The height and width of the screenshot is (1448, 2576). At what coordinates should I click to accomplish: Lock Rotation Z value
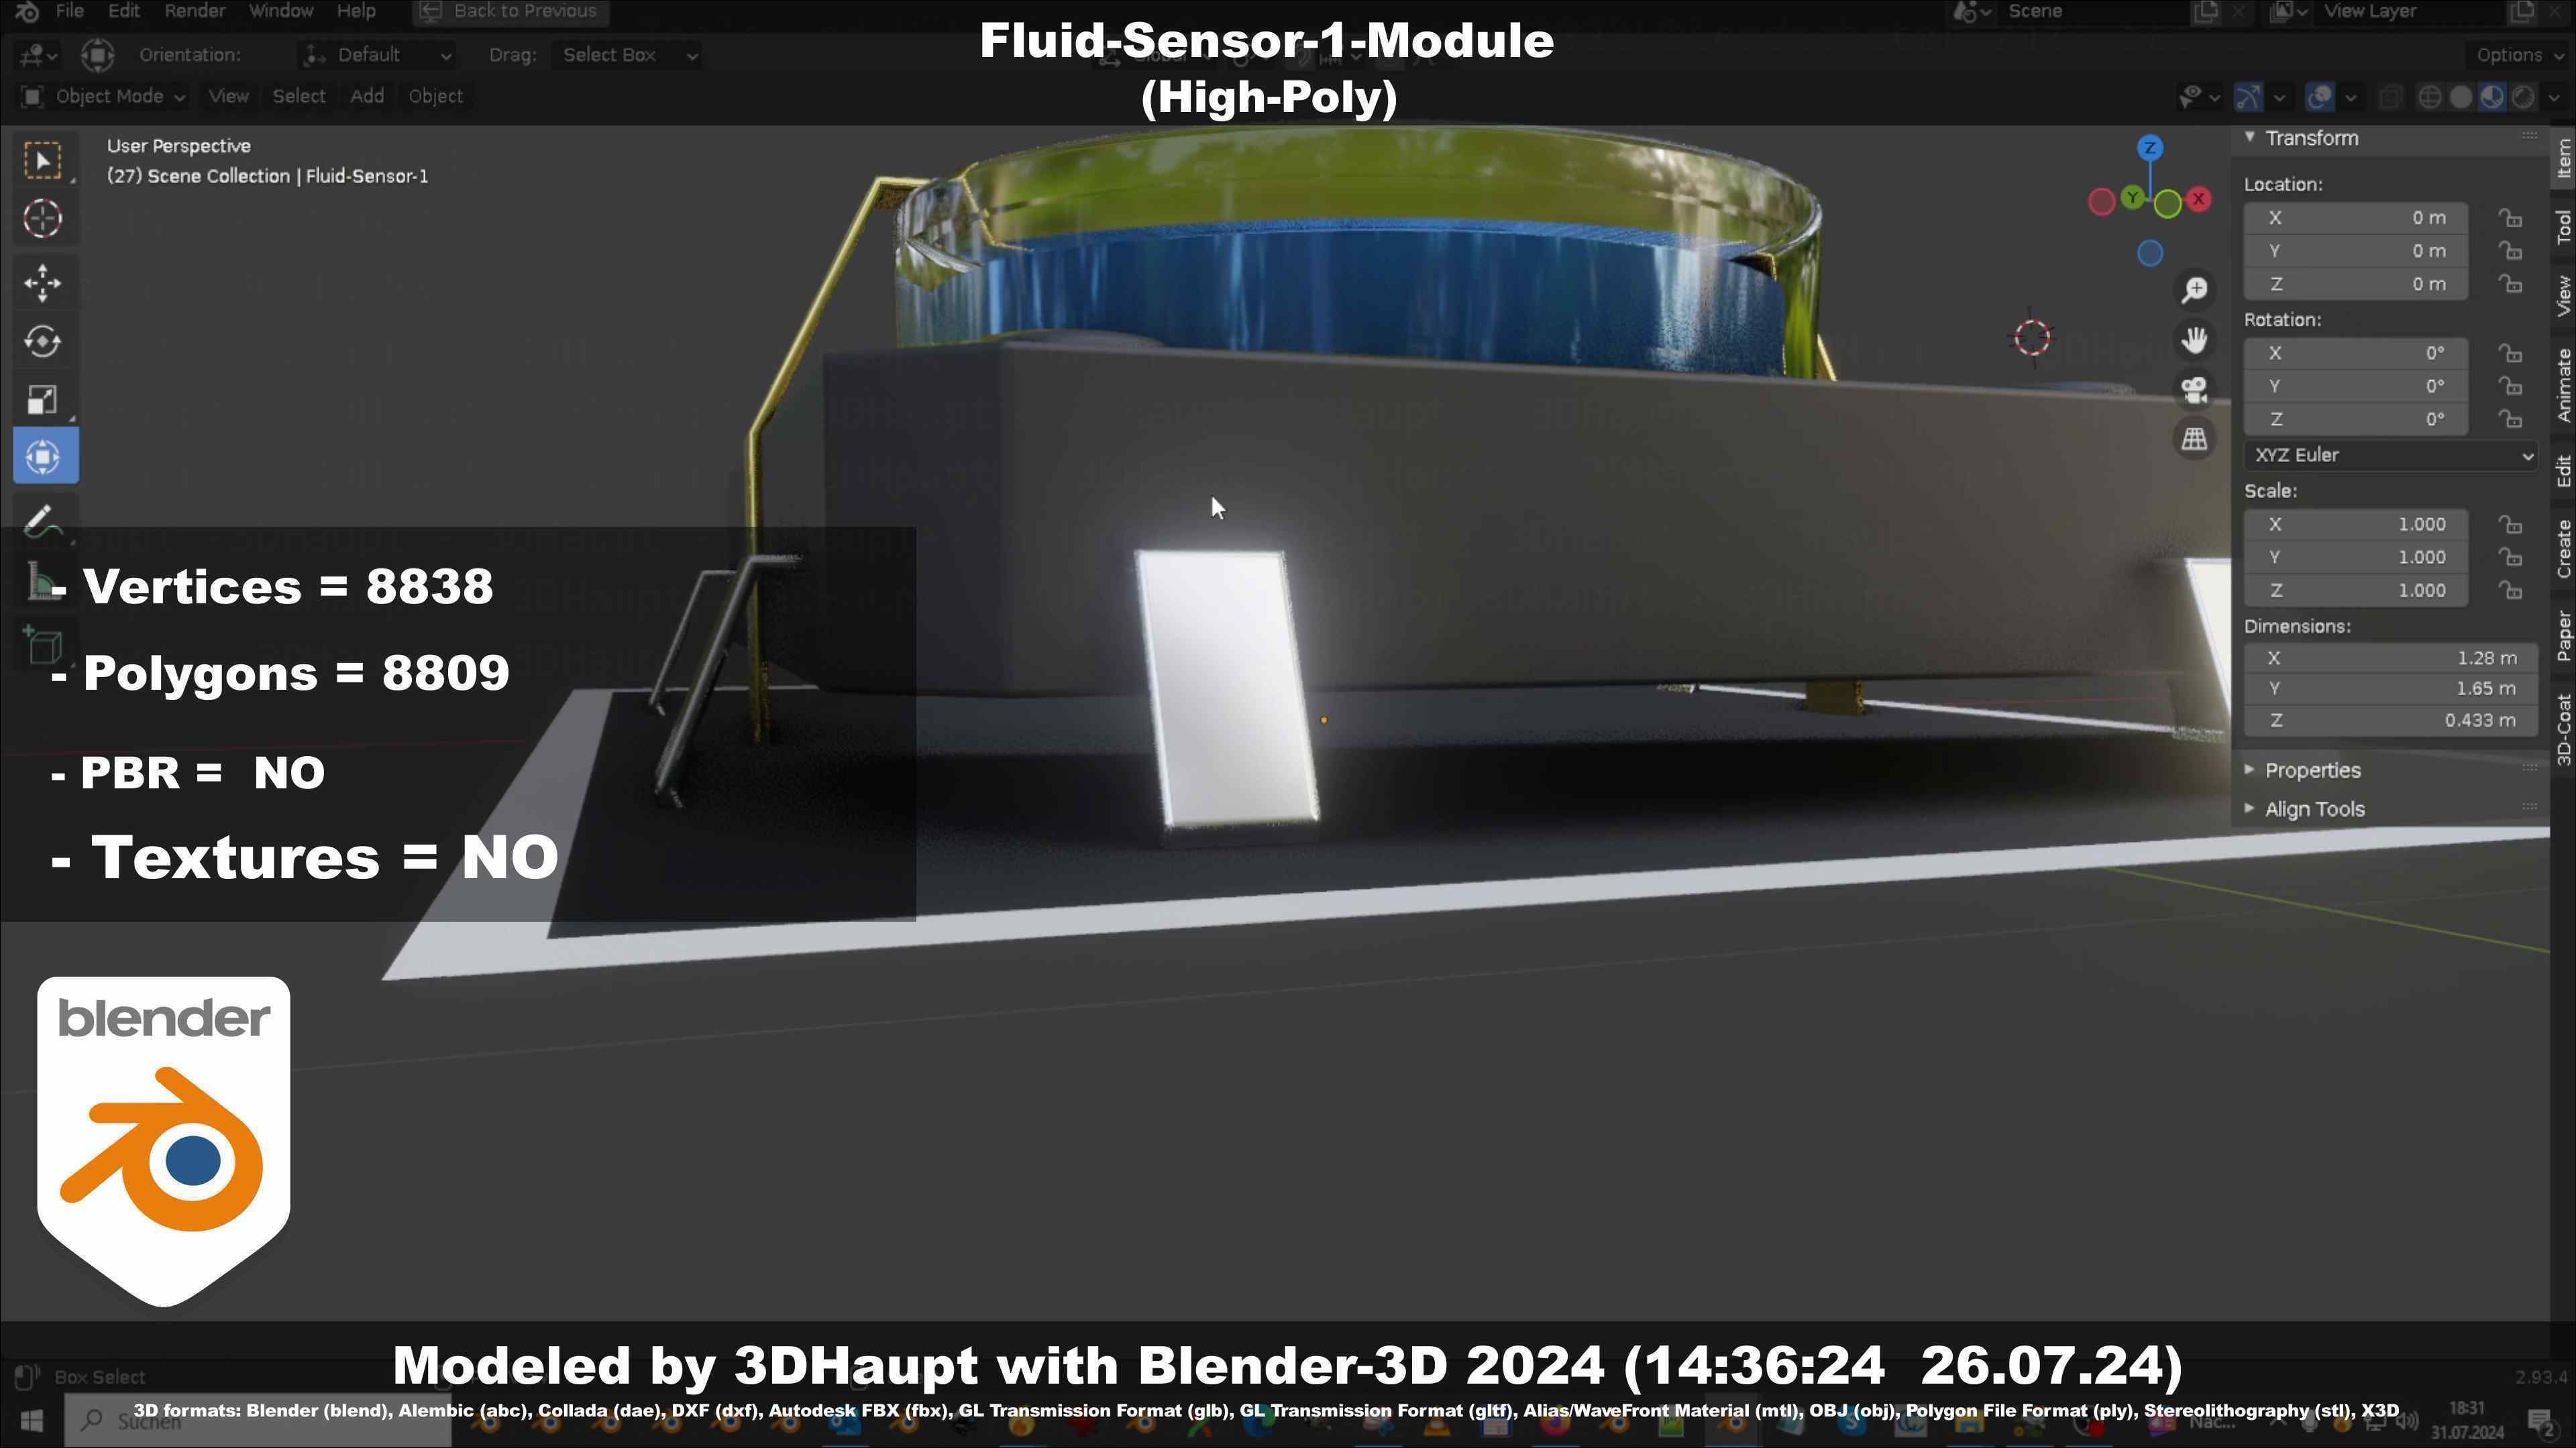click(2510, 419)
